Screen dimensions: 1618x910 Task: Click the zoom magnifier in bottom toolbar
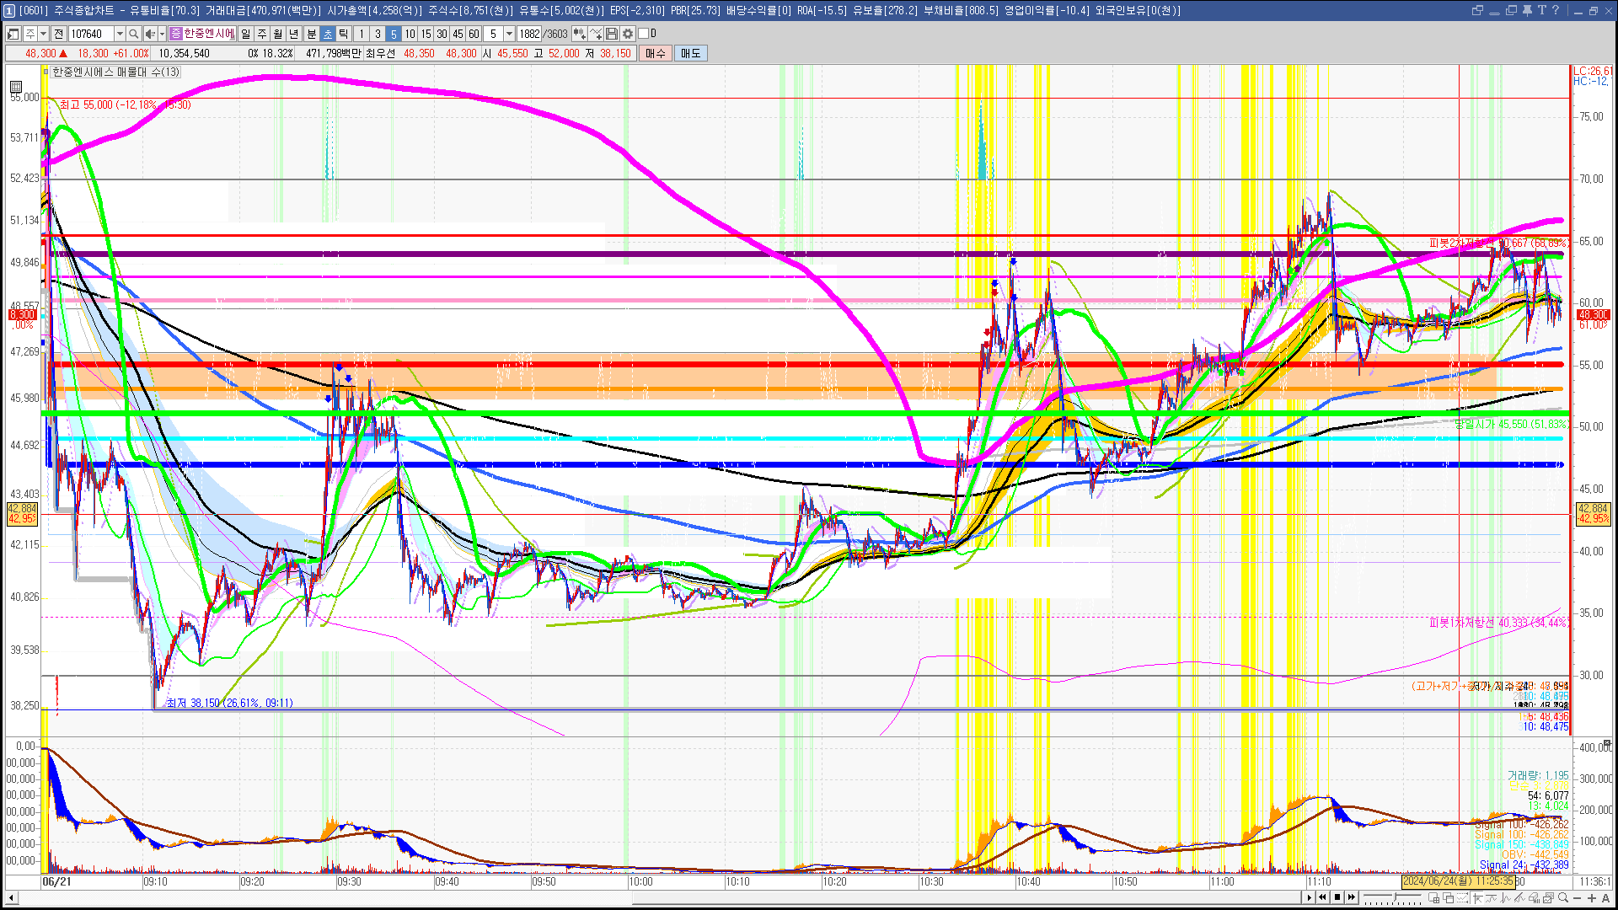coord(1563,897)
